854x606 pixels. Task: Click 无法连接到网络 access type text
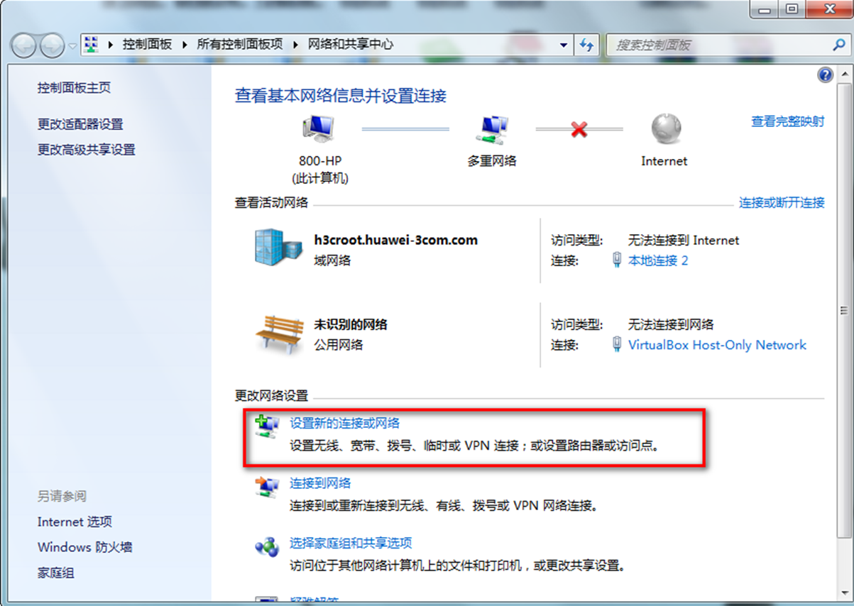pyautogui.click(x=671, y=324)
